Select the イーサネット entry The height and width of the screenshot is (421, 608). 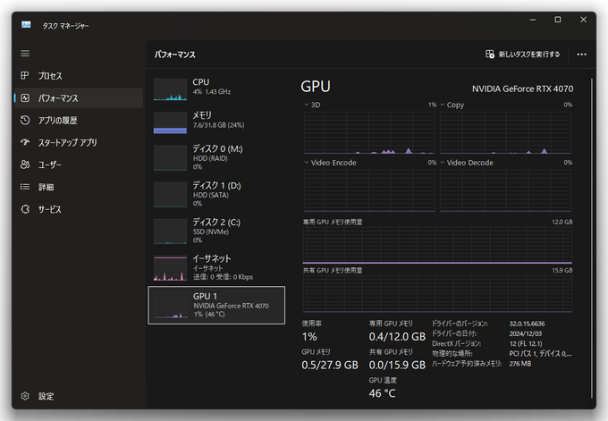tap(216, 267)
